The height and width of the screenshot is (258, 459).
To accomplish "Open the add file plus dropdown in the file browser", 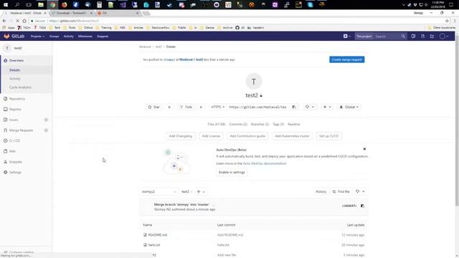I will pos(201,191).
